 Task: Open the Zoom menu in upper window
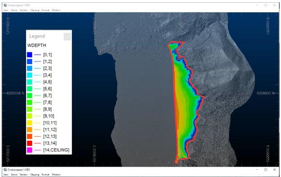point(14,10)
